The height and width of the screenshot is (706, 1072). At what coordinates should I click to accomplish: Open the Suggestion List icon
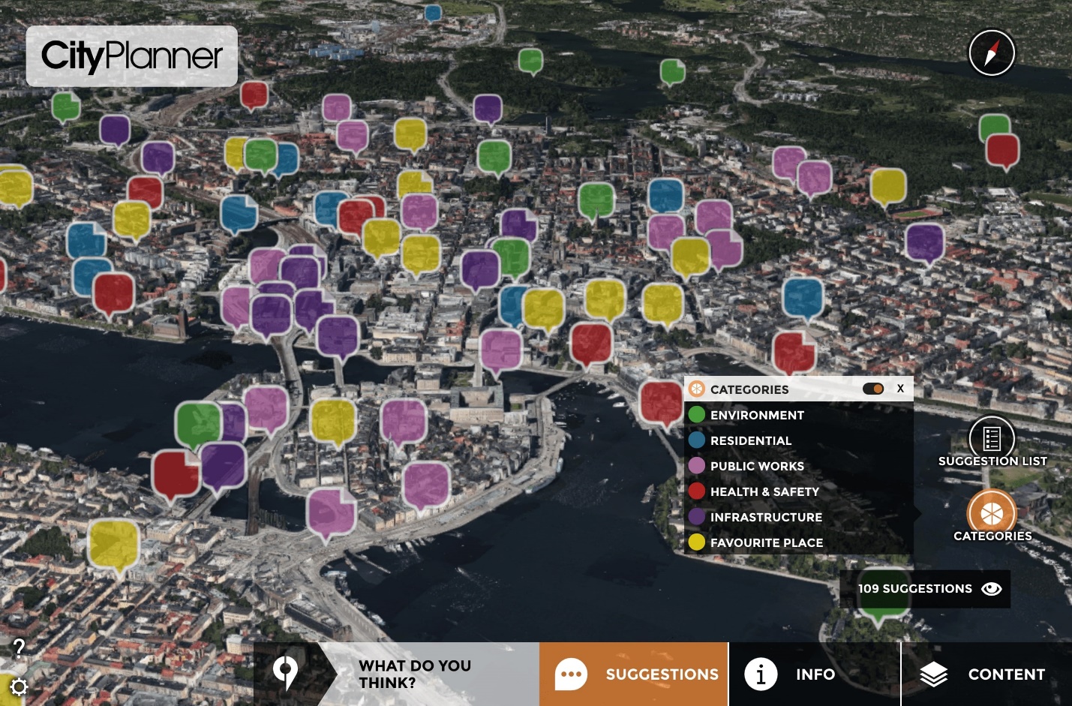pyautogui.click(x=991, y=439)
